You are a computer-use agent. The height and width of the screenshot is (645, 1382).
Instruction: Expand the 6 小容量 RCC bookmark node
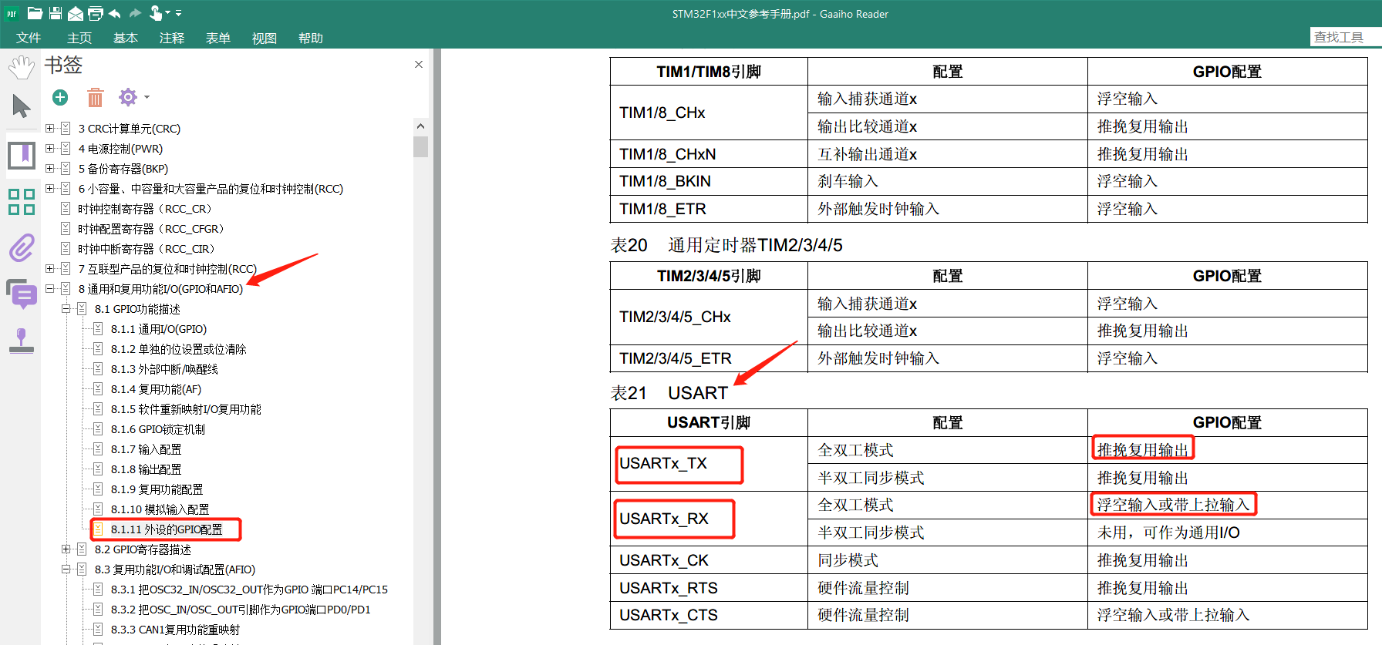click(50, 189)
